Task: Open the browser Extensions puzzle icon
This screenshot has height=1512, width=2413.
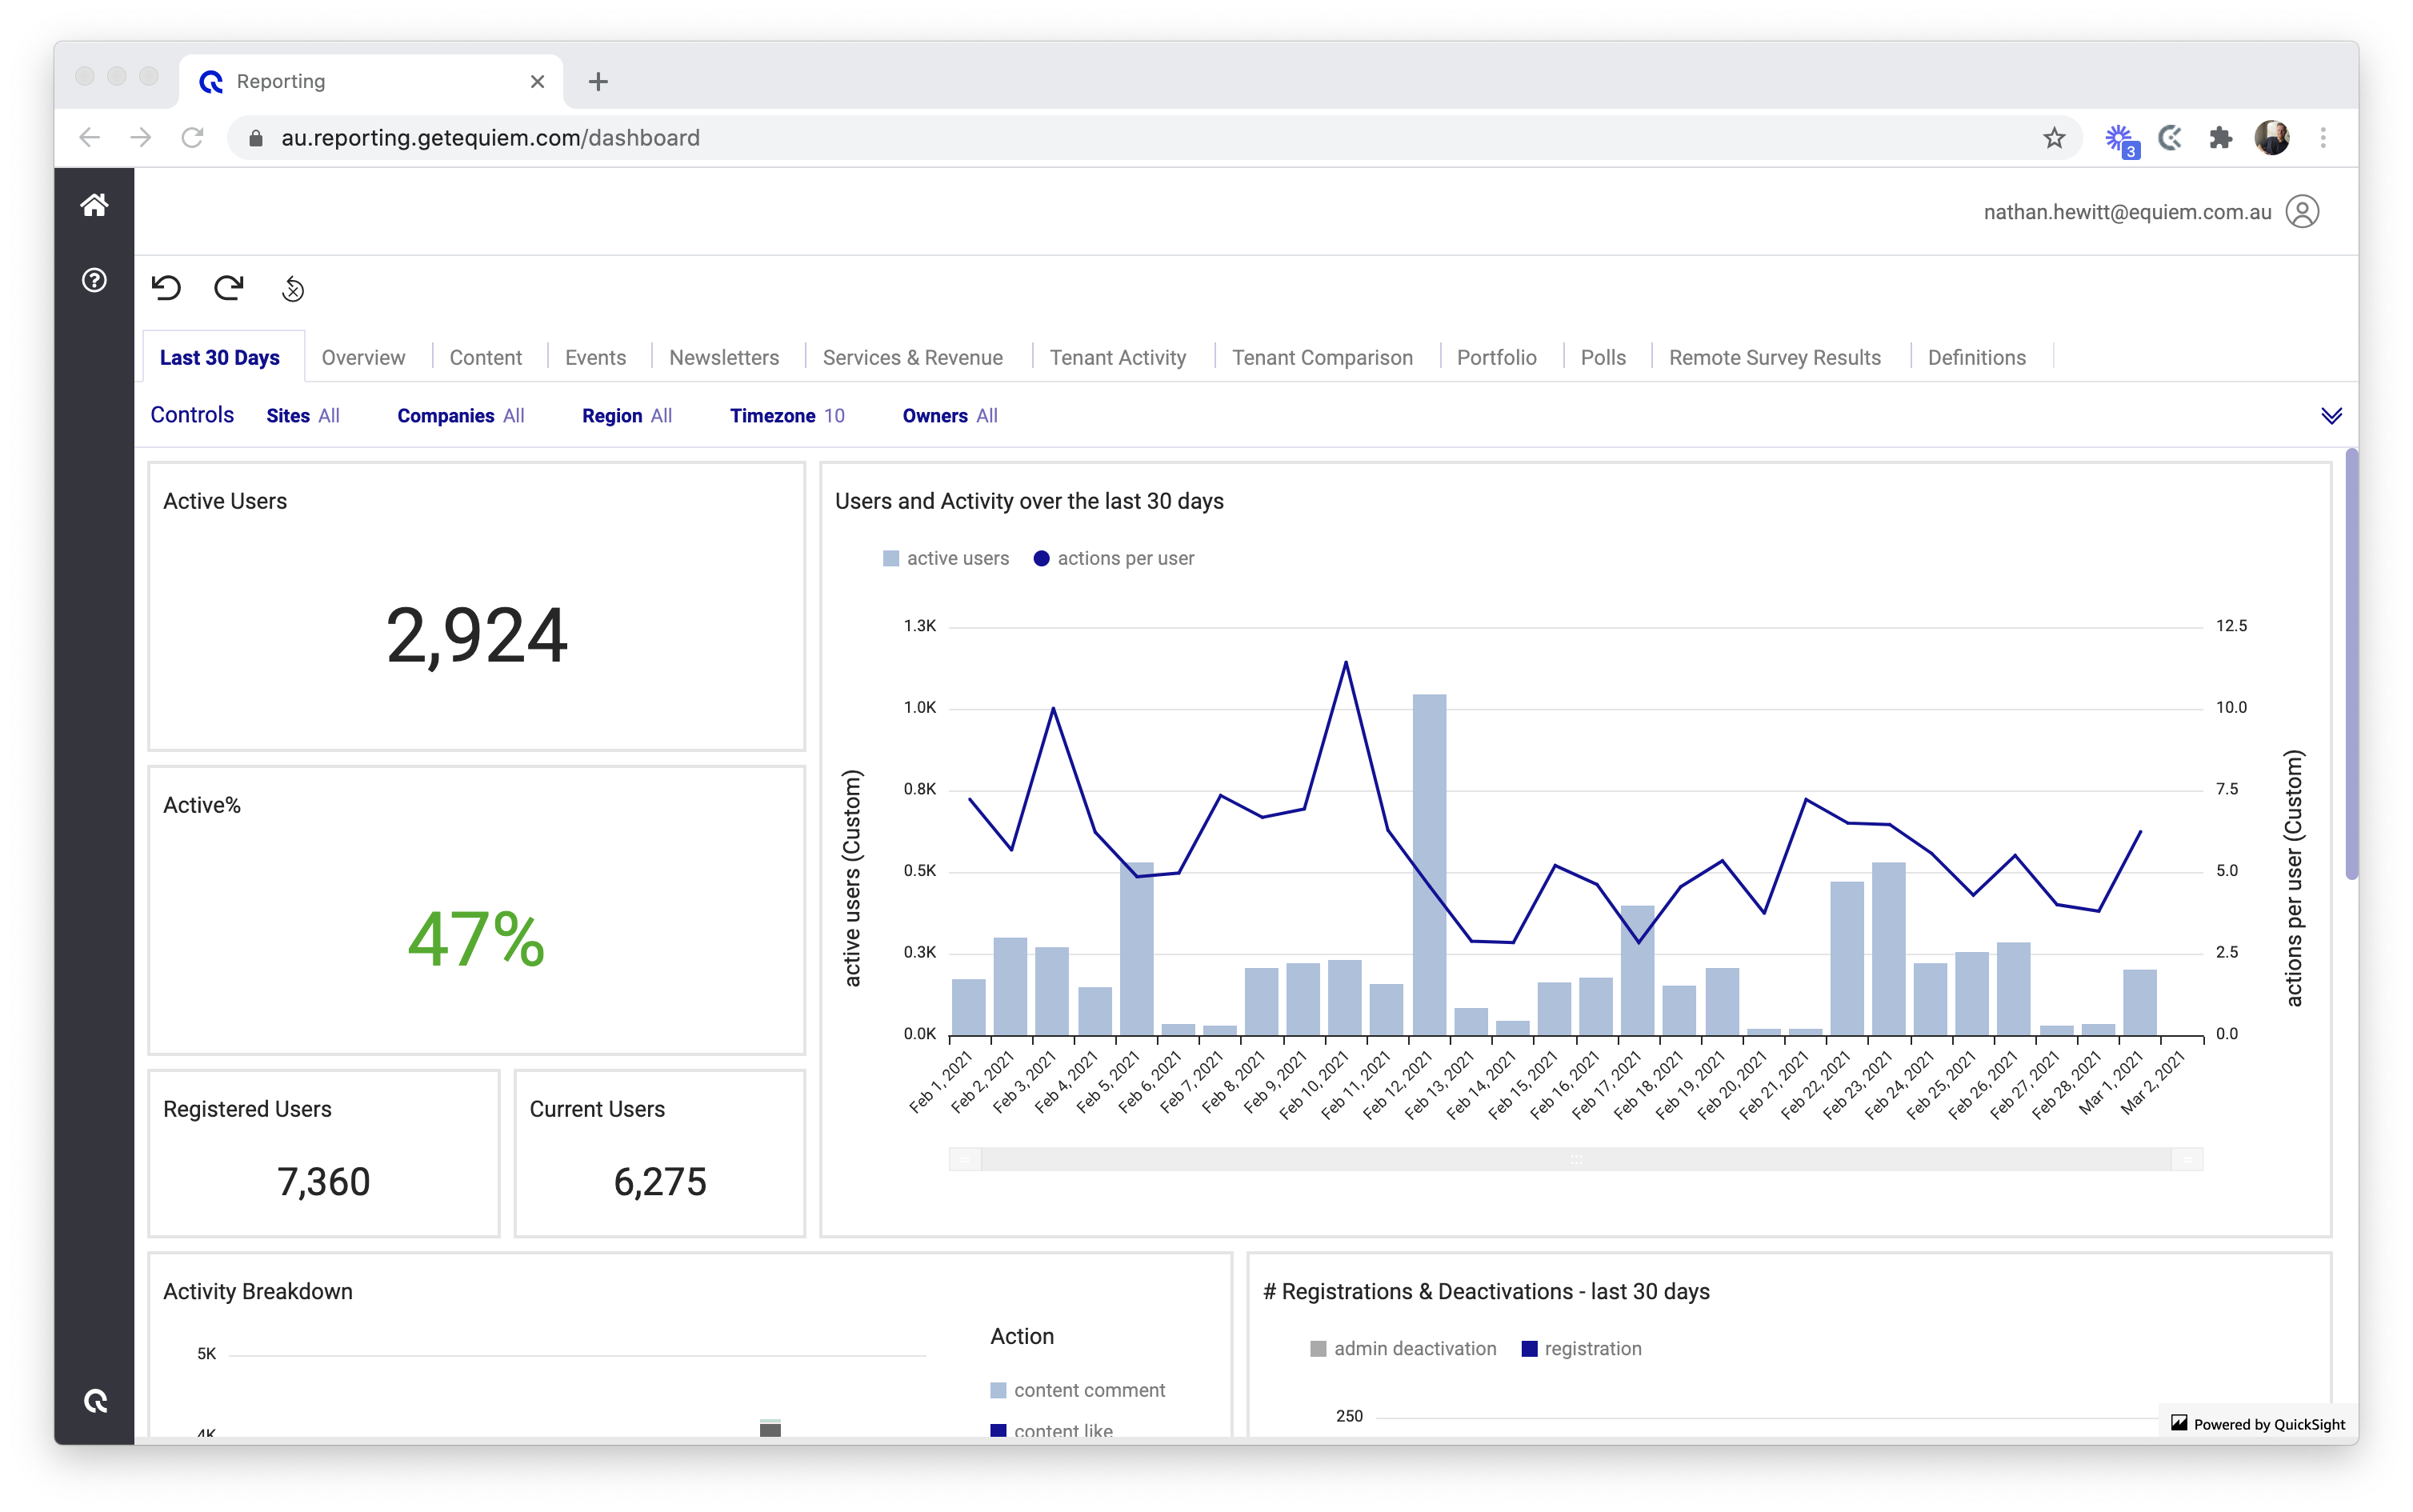Action: click(2220, 138)
